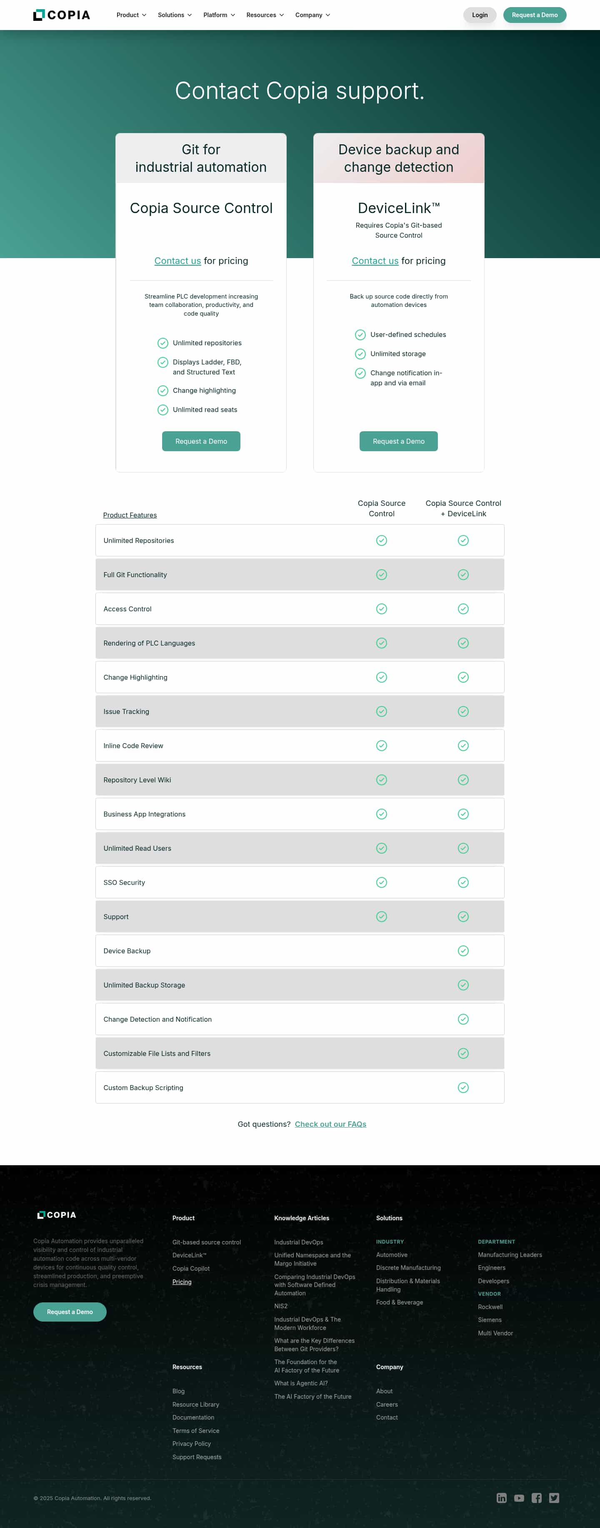Click the Copia logo in the footer
The height and width of the screenshot is (1528, 600).
(x=57, y=1215)
